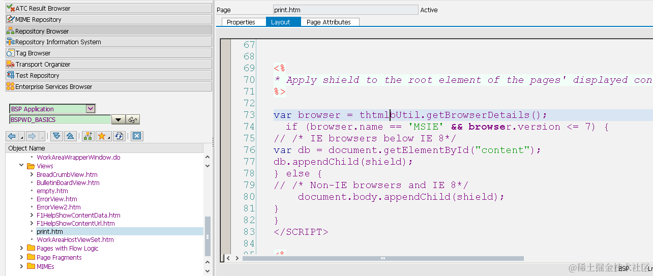Click the Views folder icon

(x=31, y=166)
